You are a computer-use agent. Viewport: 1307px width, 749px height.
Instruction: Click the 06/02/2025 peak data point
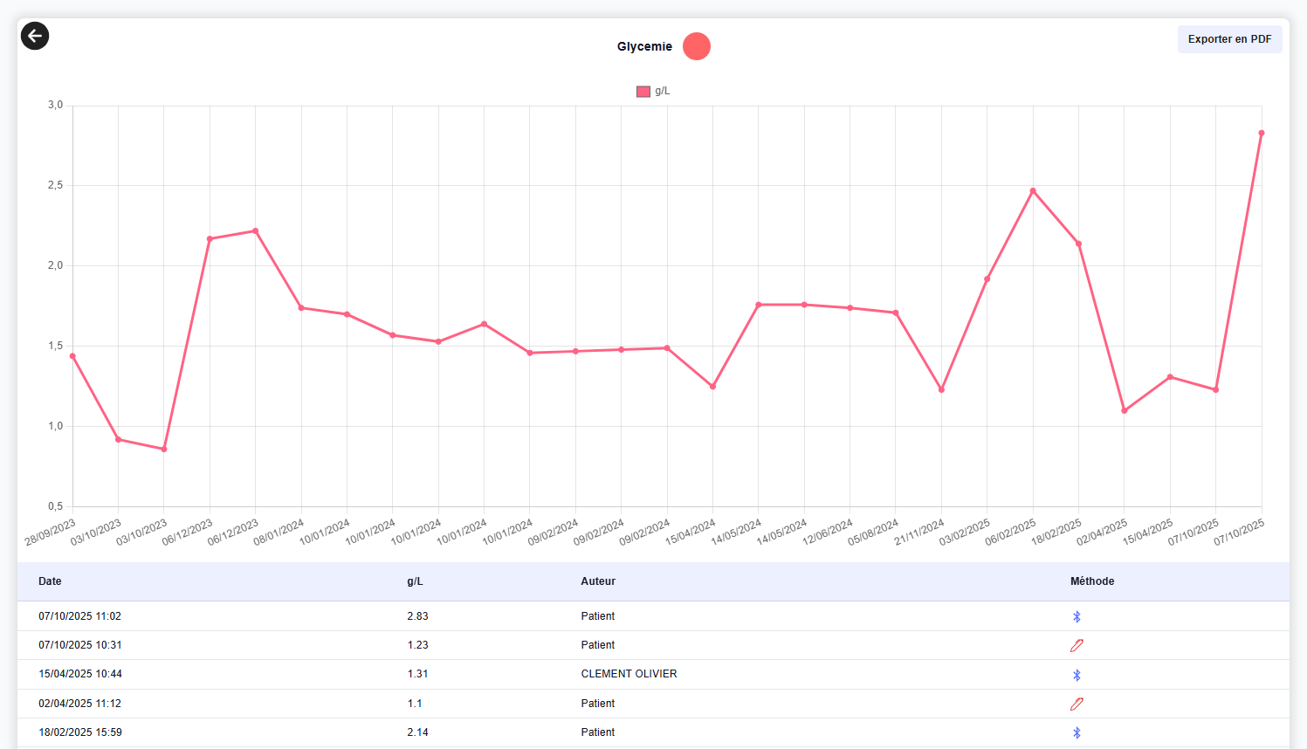point(1033,191)
